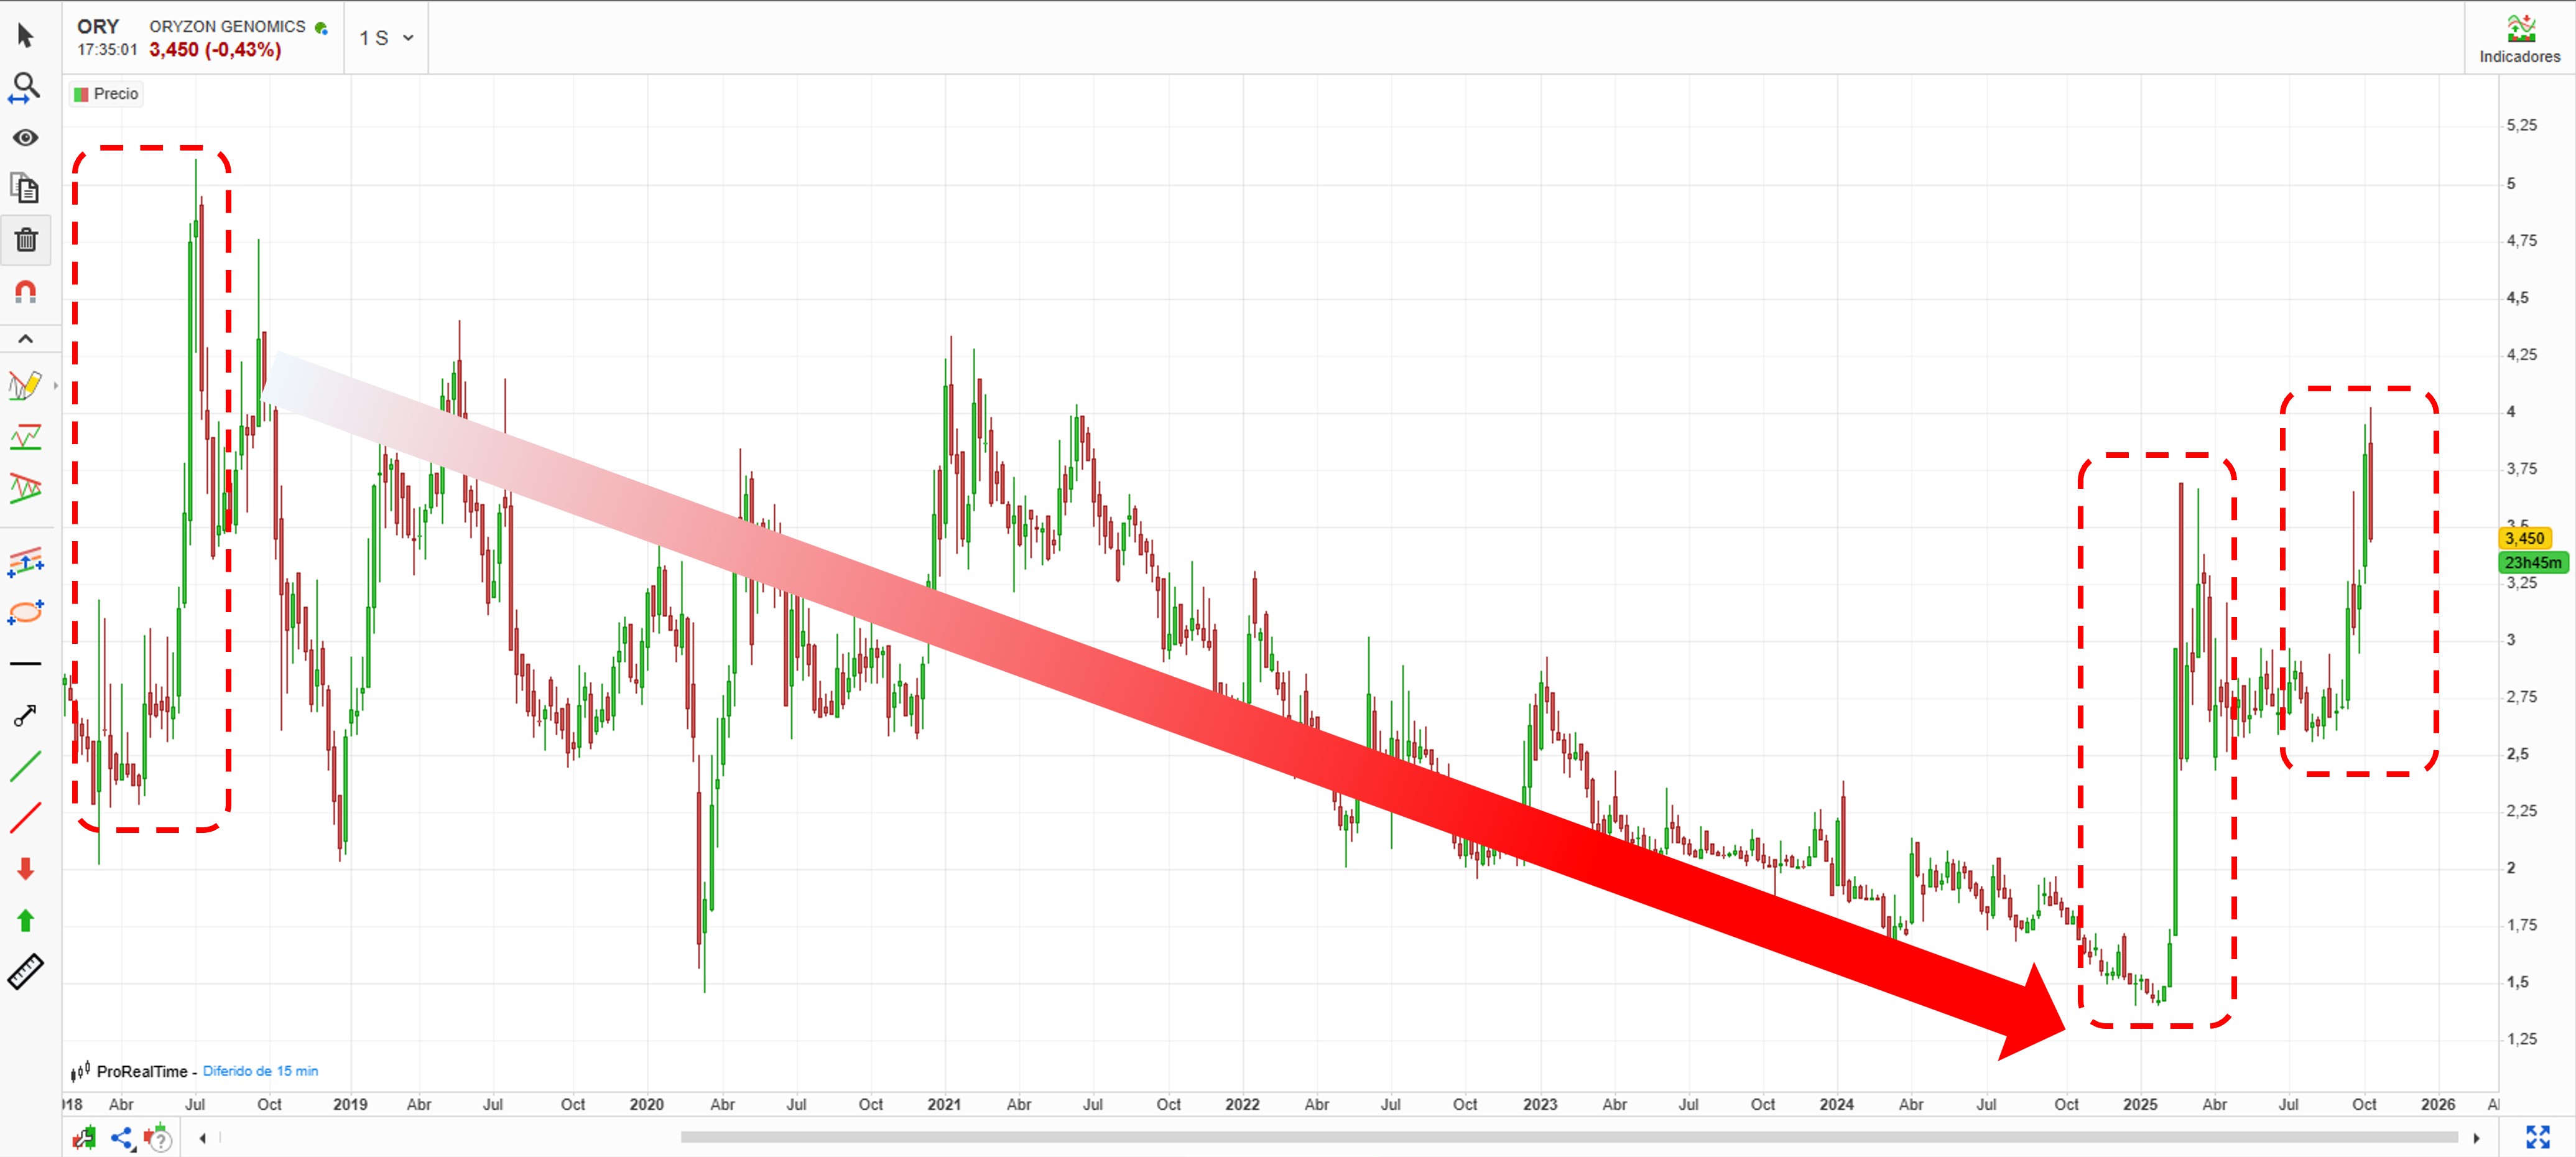Screen dimensions: 2576x1157
Task: Click the Diferido de 15 min link
Action: pyautogui.click(x=260, y=1071)
